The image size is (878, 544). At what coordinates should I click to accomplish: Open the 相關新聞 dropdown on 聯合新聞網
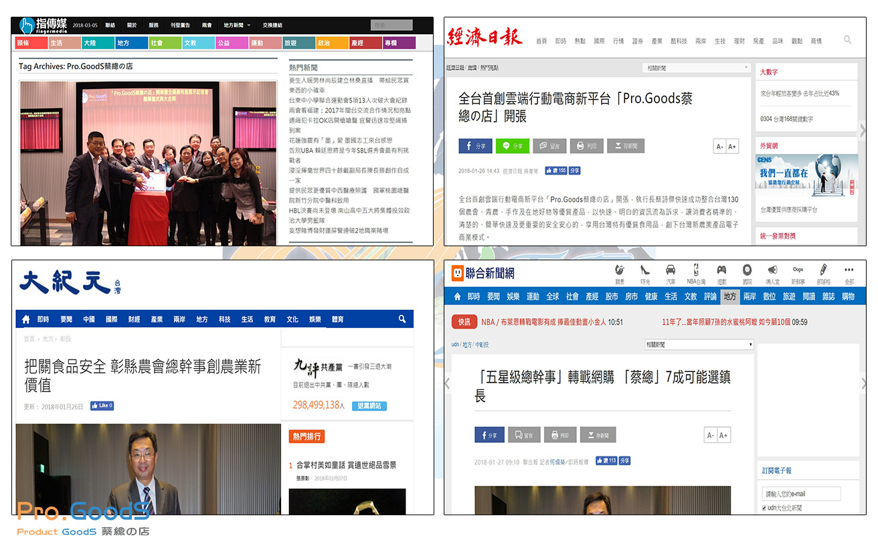tap(699, 345)
